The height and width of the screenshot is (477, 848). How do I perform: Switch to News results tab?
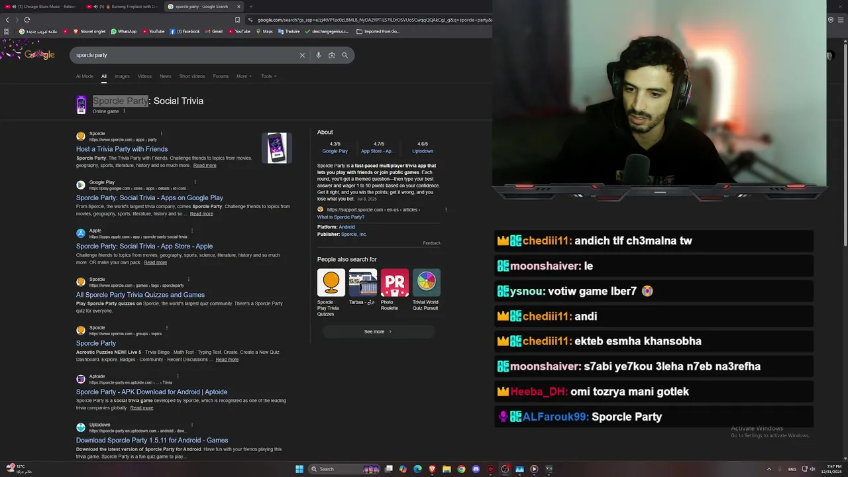click(x=166, y=76)
